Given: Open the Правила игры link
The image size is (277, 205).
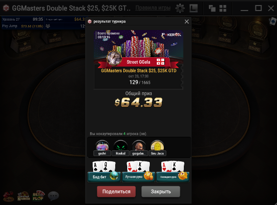Looking at the screenshot, I should 153,8.
